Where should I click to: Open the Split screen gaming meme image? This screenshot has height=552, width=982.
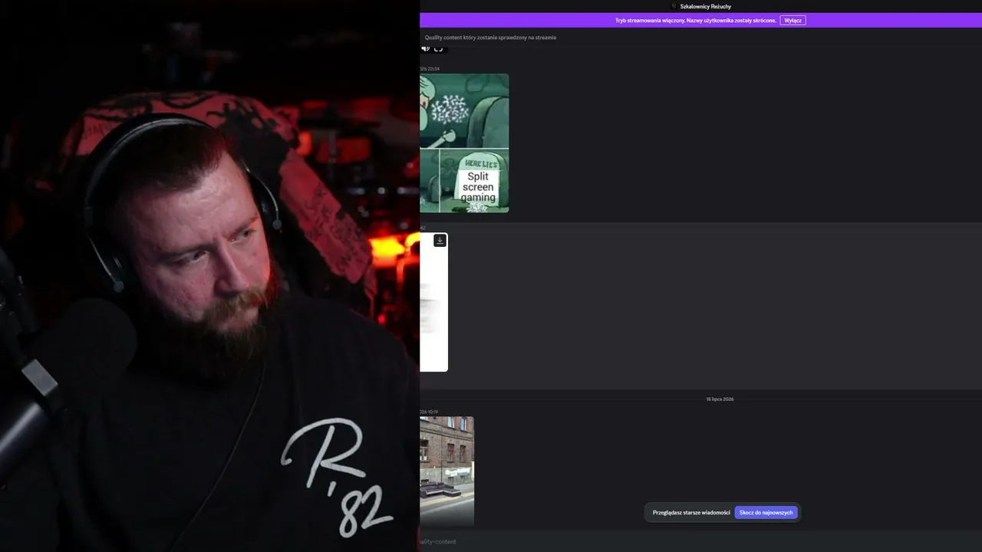coord(464,143)
